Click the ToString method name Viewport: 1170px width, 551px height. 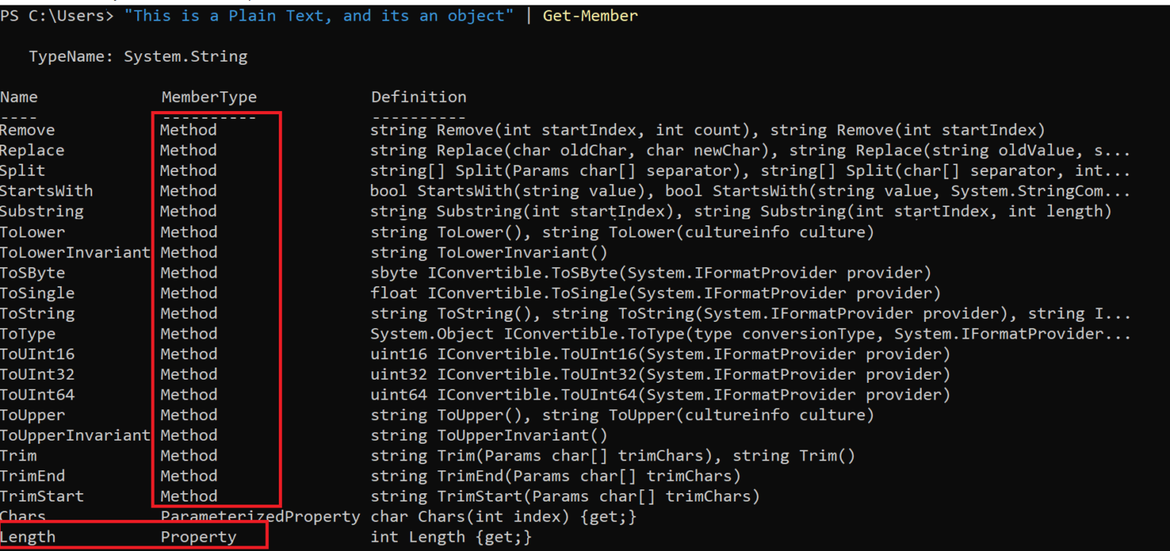tap(37, 314)
